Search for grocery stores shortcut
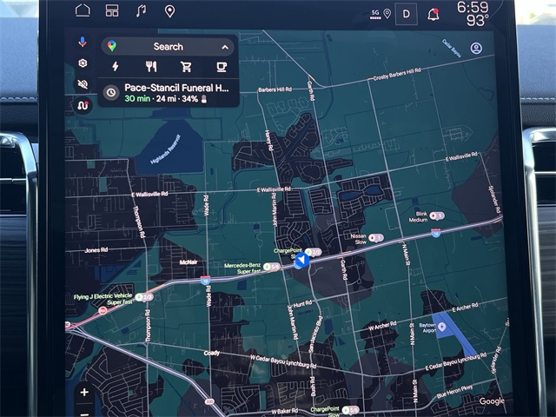The width and height of the screenshot is (556, 417). (186, 66)
